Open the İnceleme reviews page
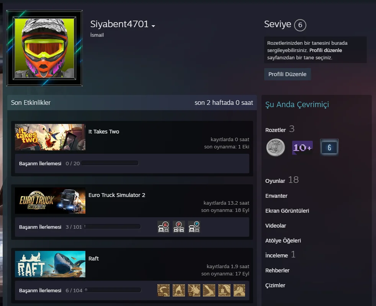 point(276,256)
